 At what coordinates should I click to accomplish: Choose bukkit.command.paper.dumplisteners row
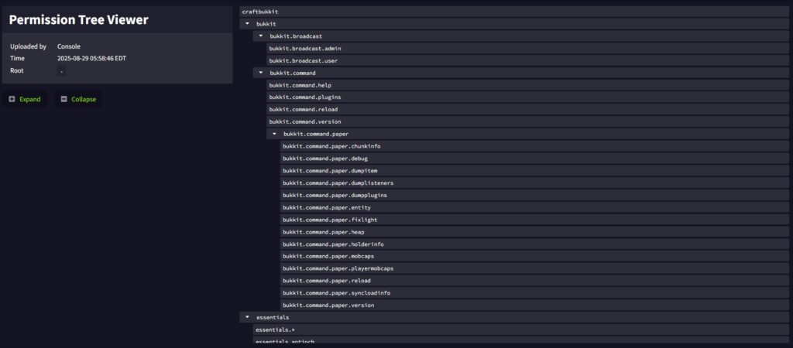point(338,183)
